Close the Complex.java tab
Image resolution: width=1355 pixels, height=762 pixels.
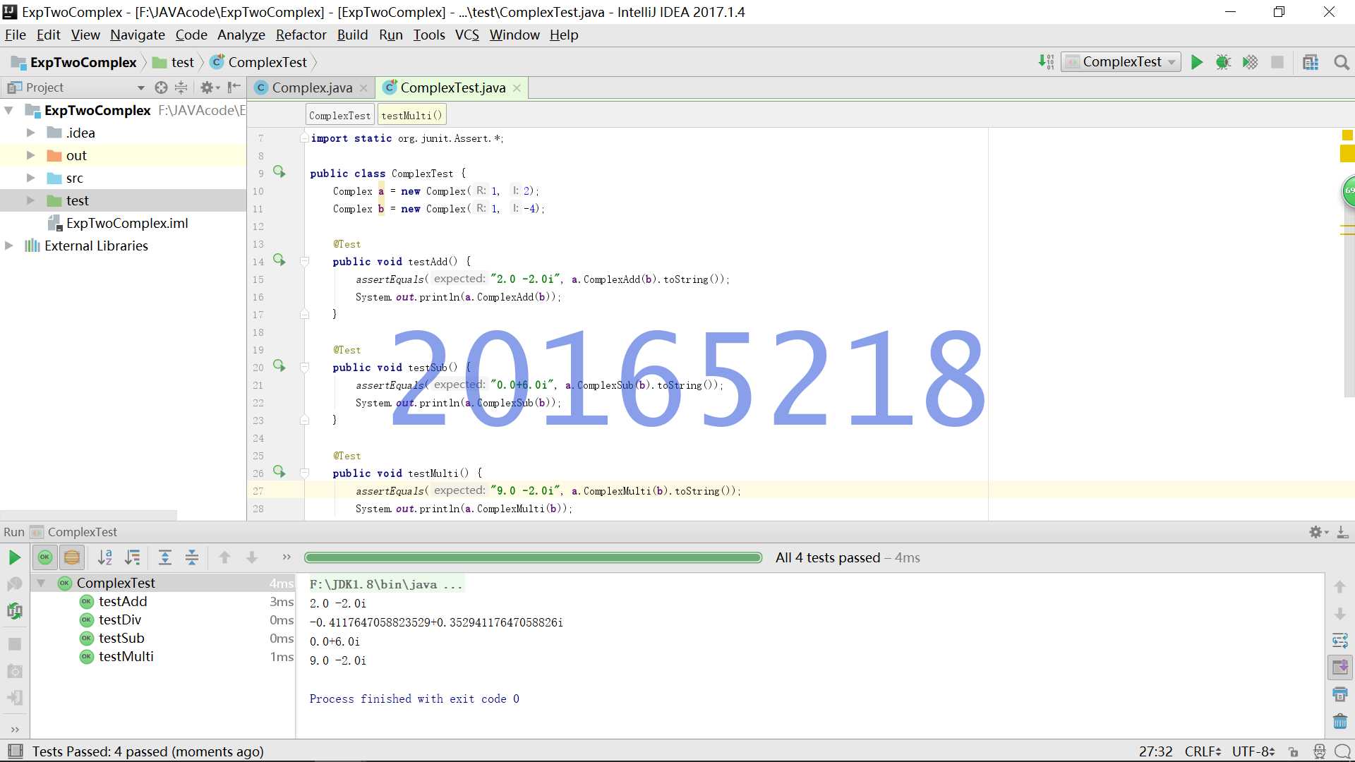click(363, 88)
